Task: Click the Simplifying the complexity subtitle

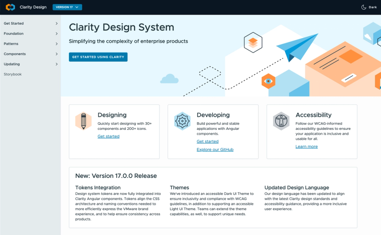Action: (x=128, y=41)
